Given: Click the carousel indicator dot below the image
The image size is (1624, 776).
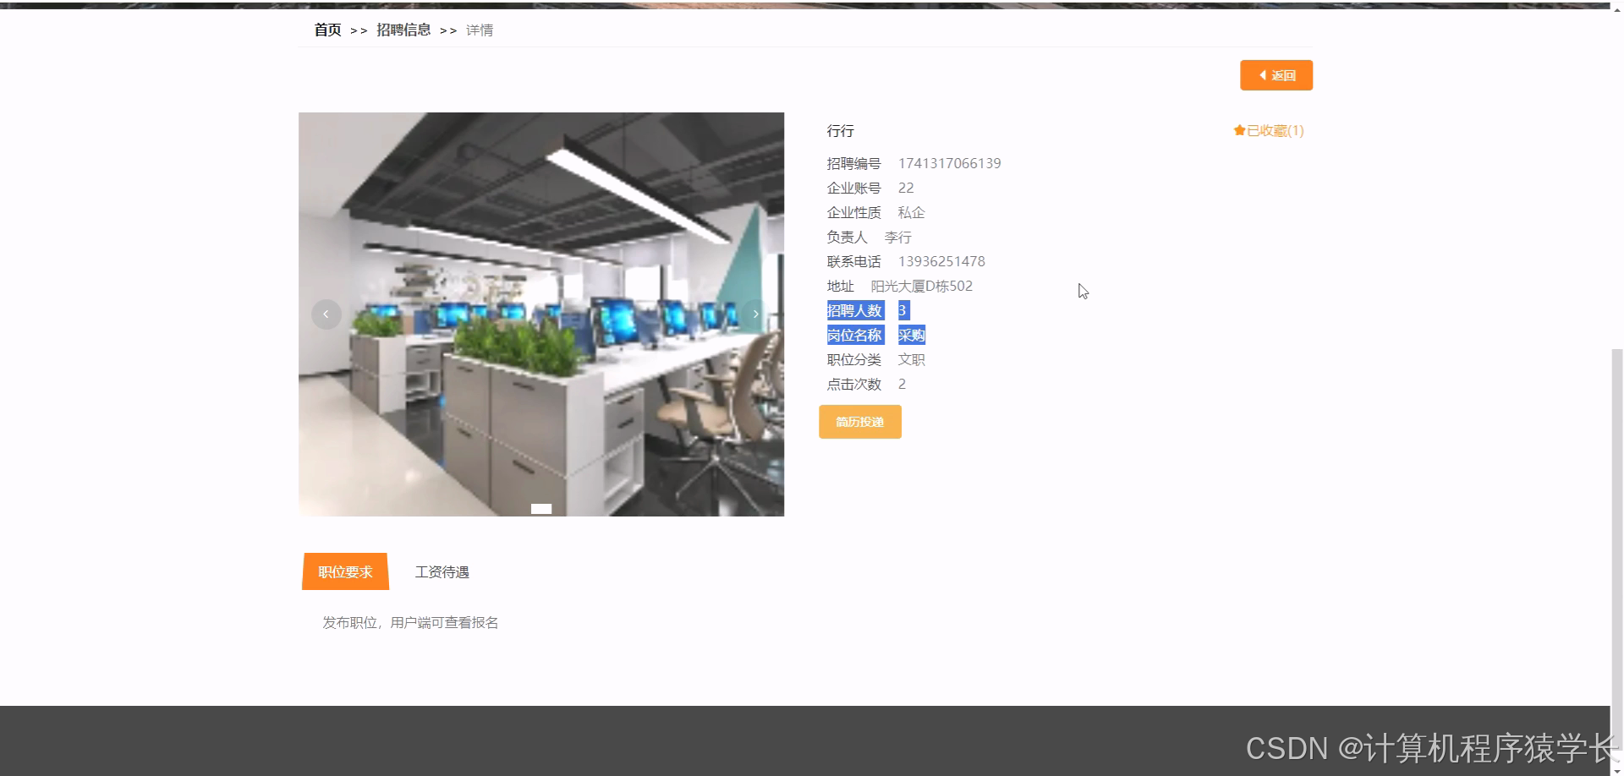Looking at the screenshot, I should [540, 508].
